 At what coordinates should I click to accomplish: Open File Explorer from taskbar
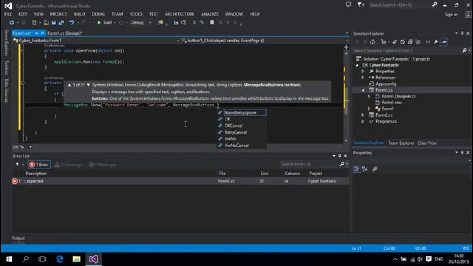(x=76, y=259)
